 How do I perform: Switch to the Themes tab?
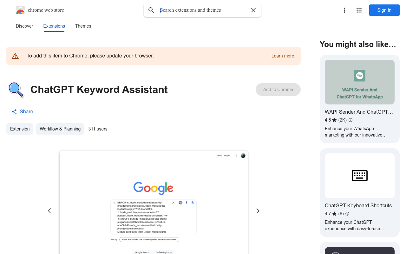[x=83, y=26]
